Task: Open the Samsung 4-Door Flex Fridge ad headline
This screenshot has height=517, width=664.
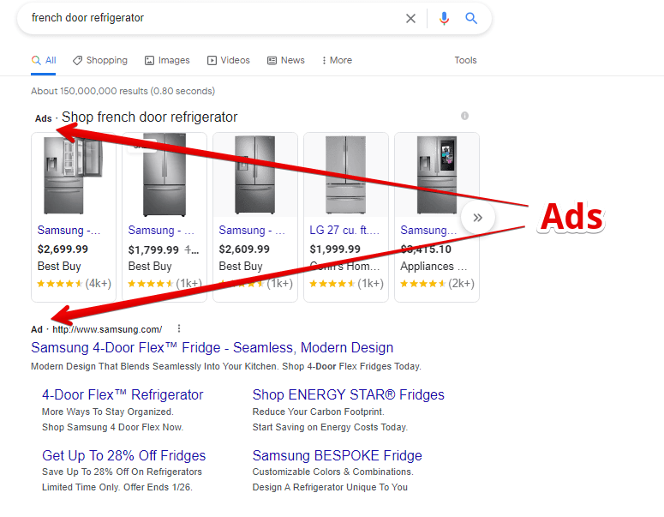Action: [x=212, y=347]
